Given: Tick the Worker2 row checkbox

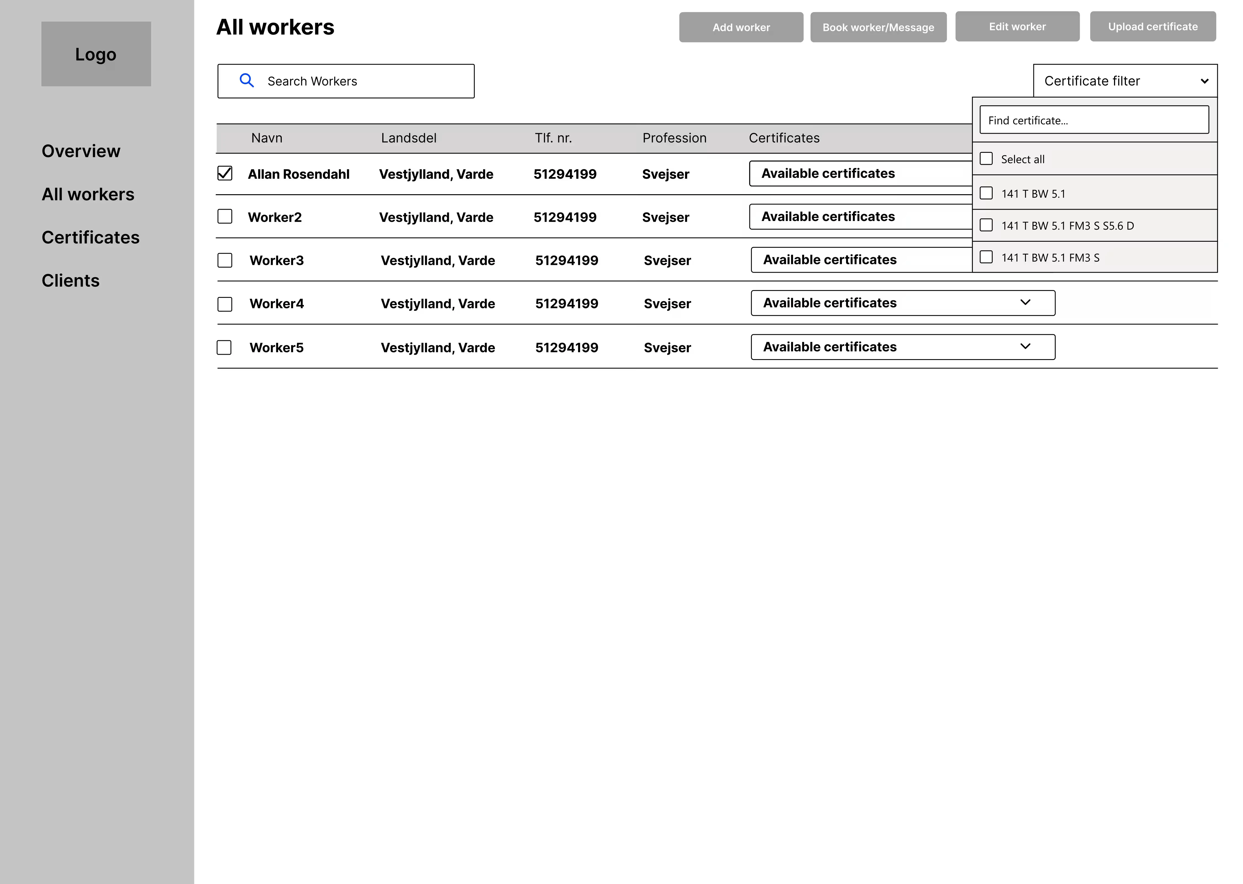Looking at the screenshot, I should (x=225, y=217).
